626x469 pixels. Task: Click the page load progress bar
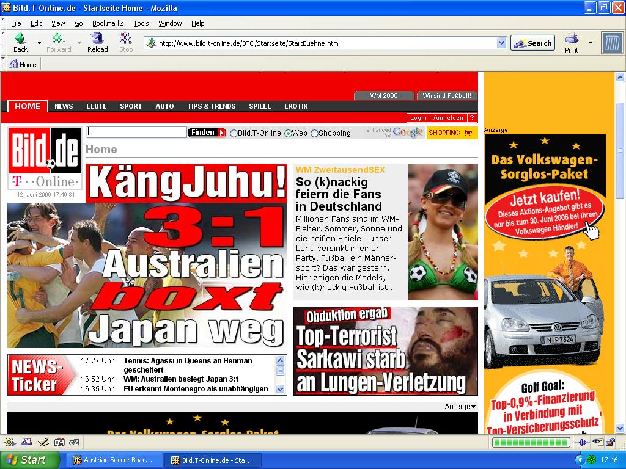pyautogui.click(x=531, y=442)
